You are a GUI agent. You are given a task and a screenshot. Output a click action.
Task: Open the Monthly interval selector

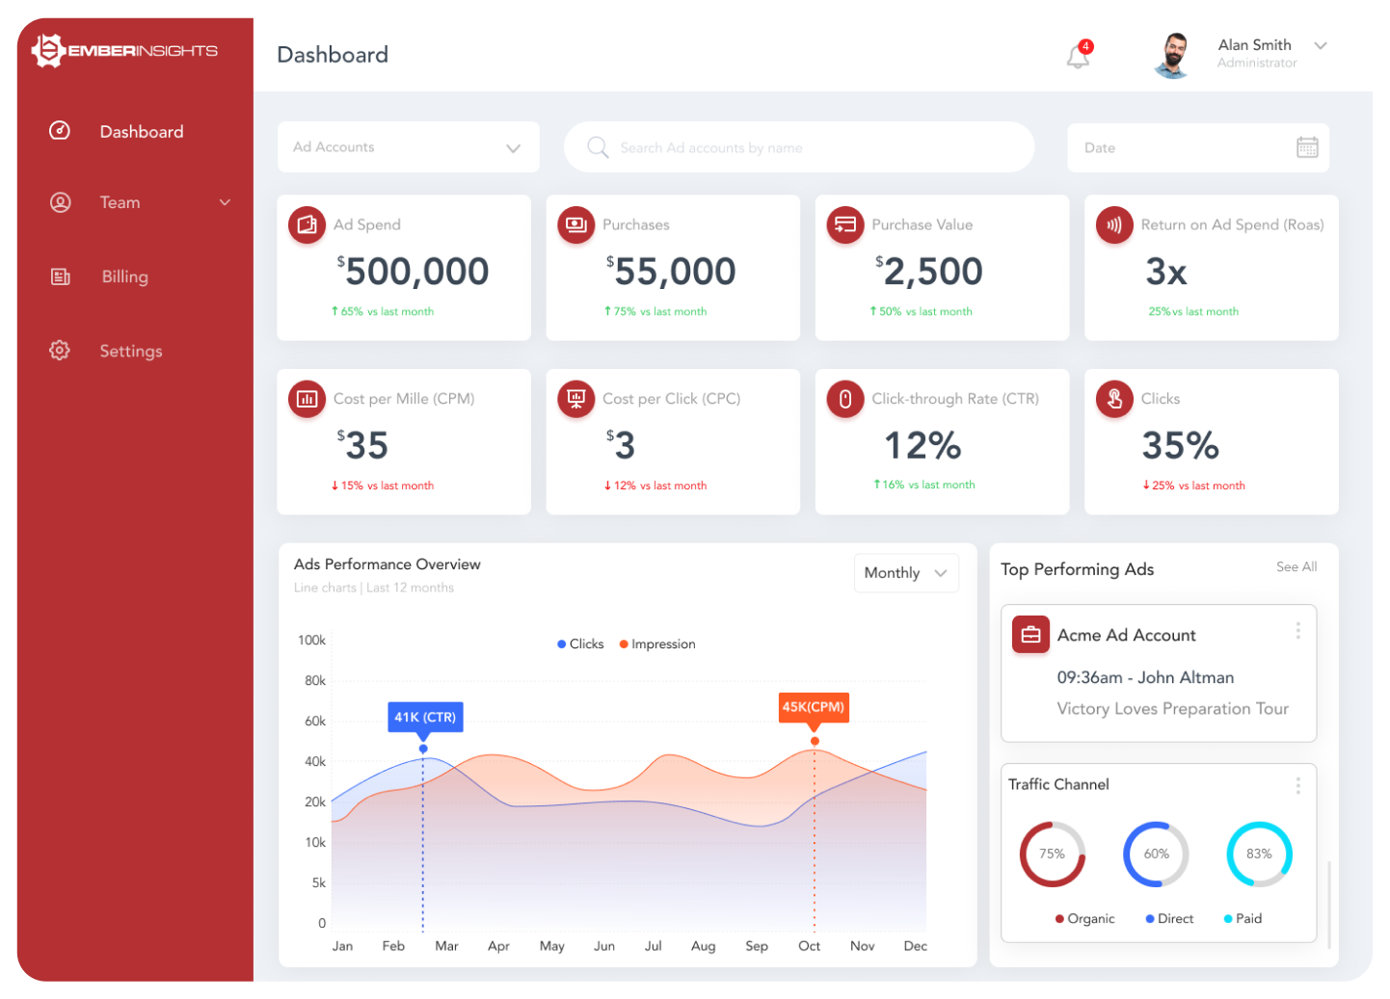tap(904, 572)
